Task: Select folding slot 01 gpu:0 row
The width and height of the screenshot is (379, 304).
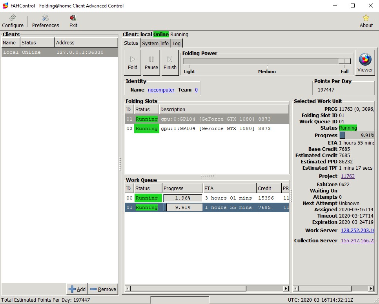Action: point(207,119)
